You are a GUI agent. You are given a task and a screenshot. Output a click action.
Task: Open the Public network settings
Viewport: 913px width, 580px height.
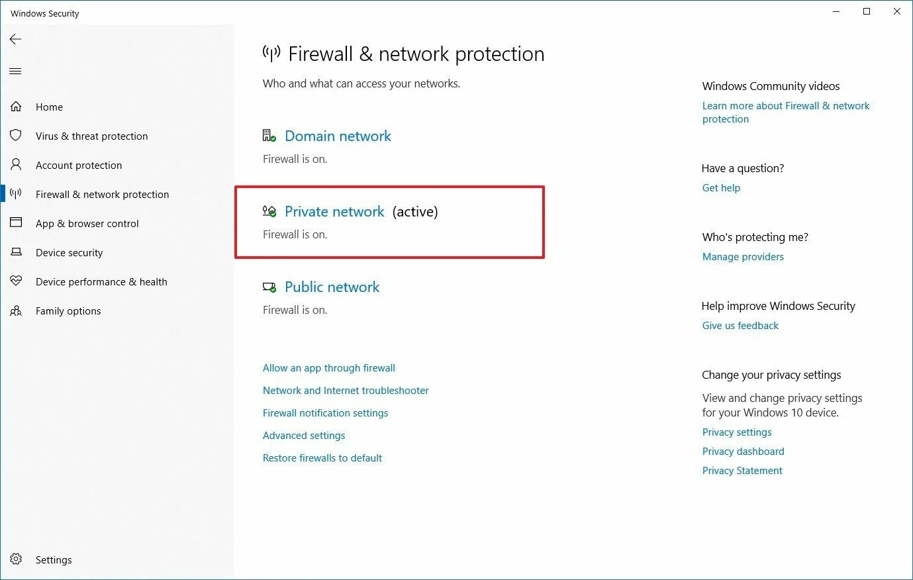pyautogui.click(x=332, y=287)
